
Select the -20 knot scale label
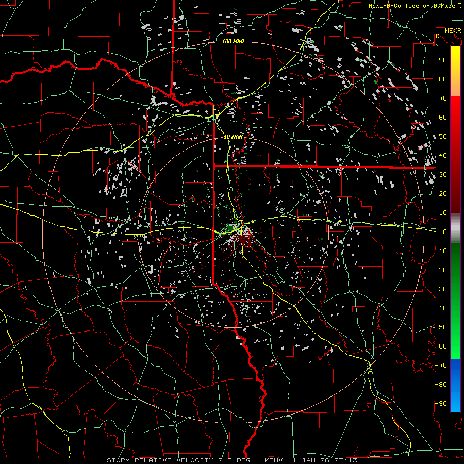pos(441,270)
